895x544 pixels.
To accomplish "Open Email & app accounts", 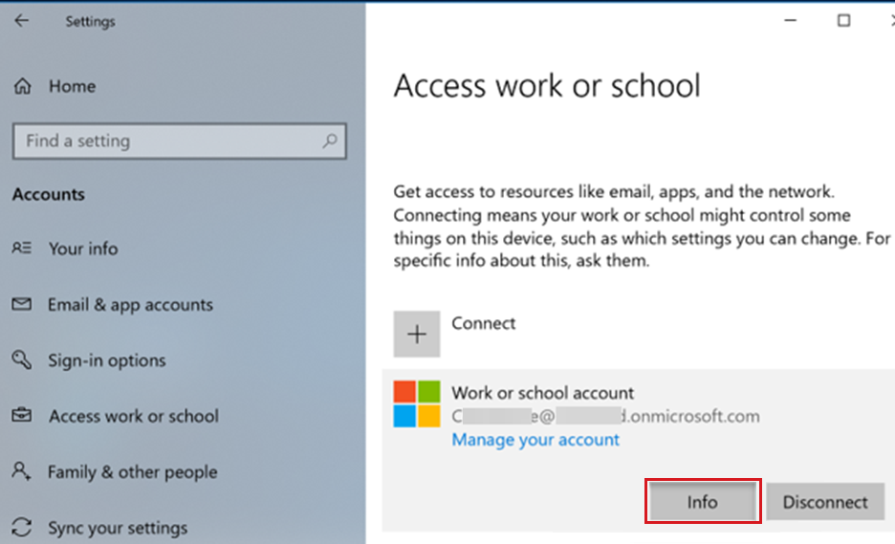I will 130,305.
